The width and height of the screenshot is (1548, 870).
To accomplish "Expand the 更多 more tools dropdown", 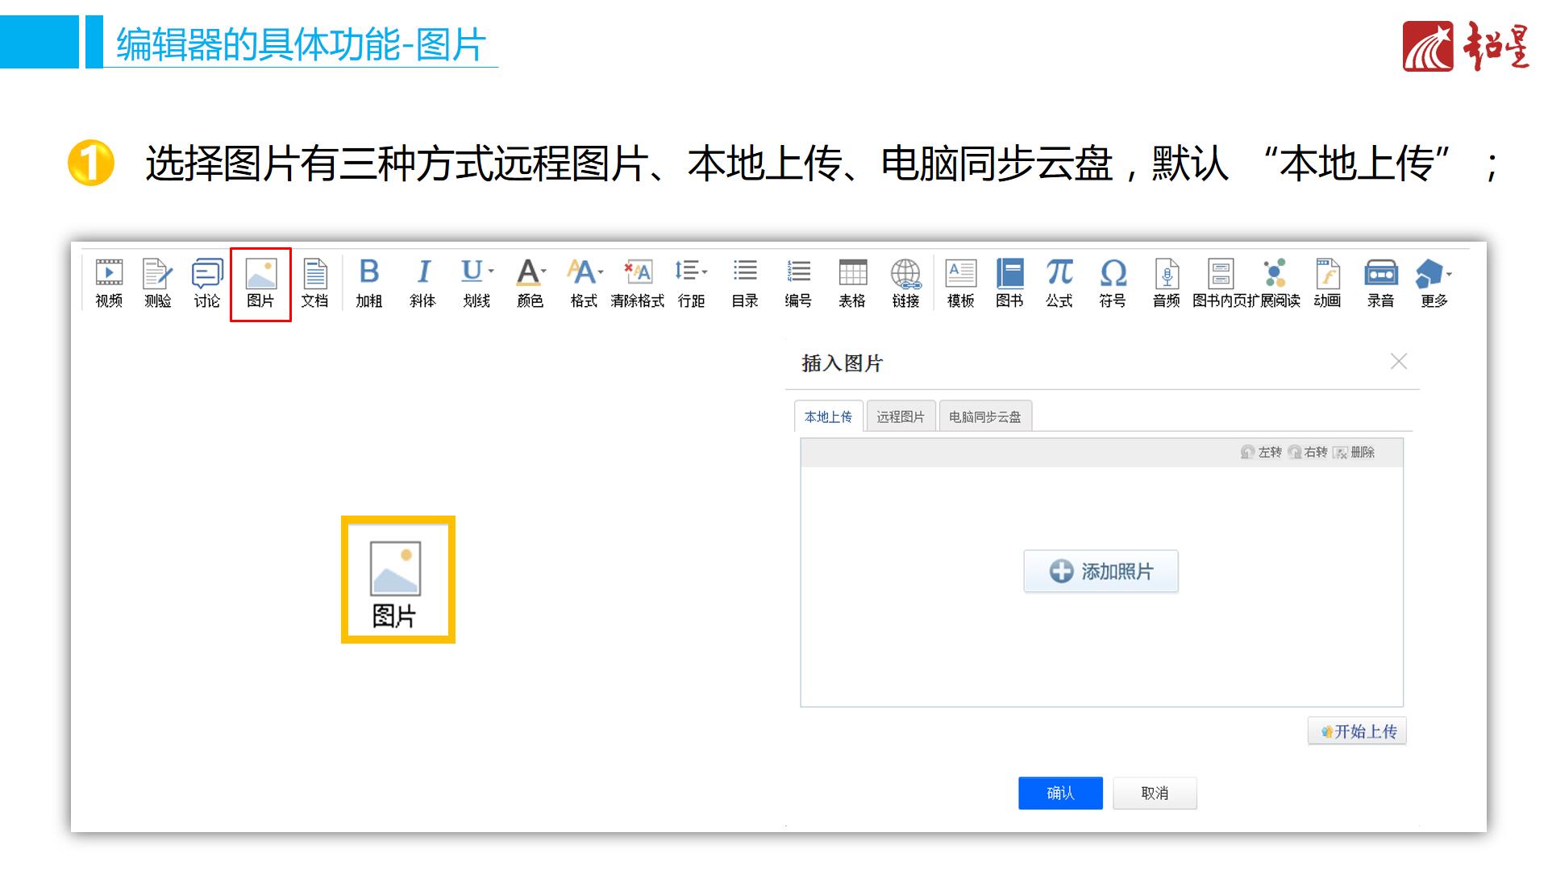I will pos(1449,275).
